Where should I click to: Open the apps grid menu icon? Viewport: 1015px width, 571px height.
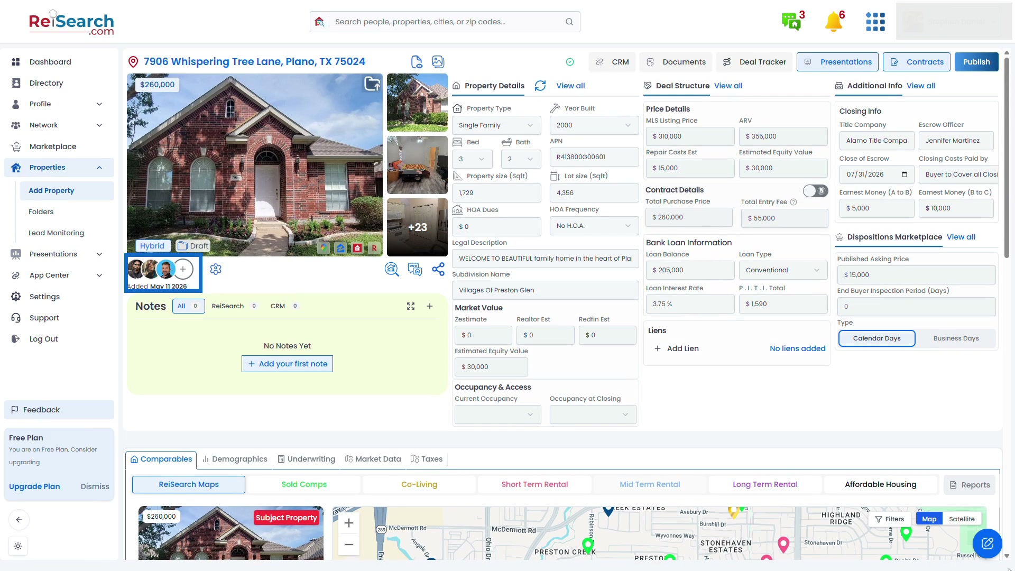pyautogui.click(x=875, y=22)
